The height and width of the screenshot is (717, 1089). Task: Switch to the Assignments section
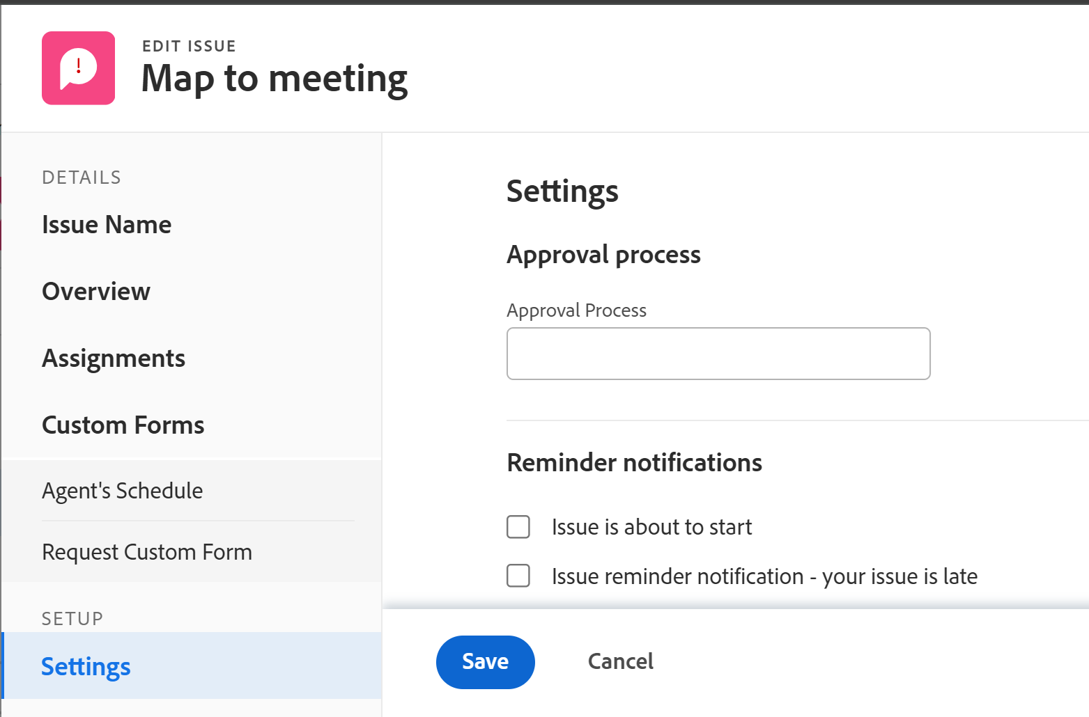click(114, 358)
